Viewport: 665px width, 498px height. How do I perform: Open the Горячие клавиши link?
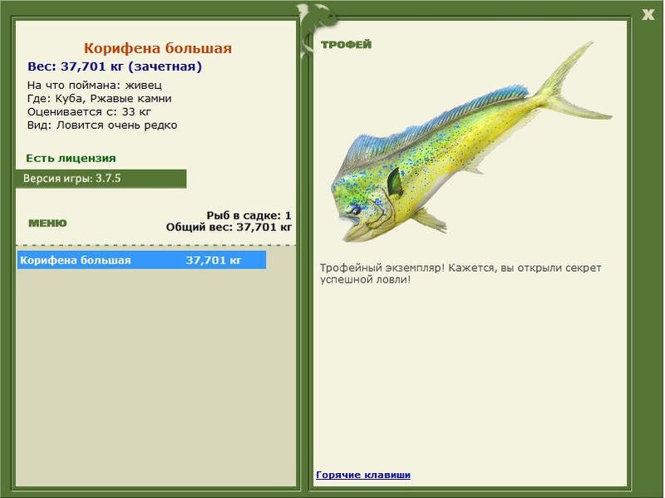(x=362, y=475)
